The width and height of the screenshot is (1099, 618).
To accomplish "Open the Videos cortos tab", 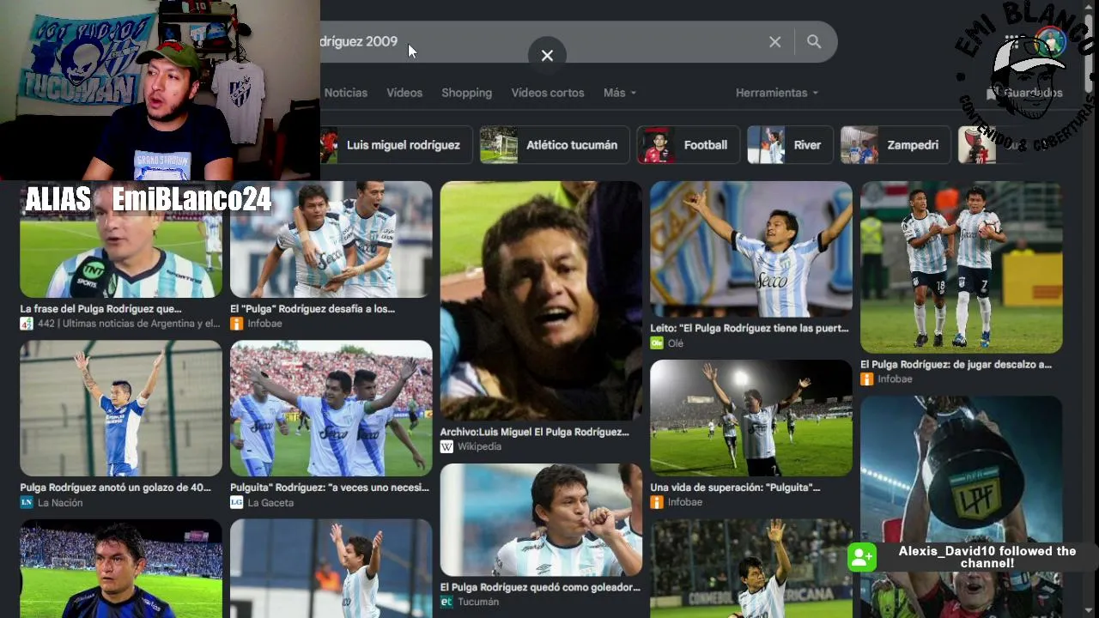I will (548, 93).
